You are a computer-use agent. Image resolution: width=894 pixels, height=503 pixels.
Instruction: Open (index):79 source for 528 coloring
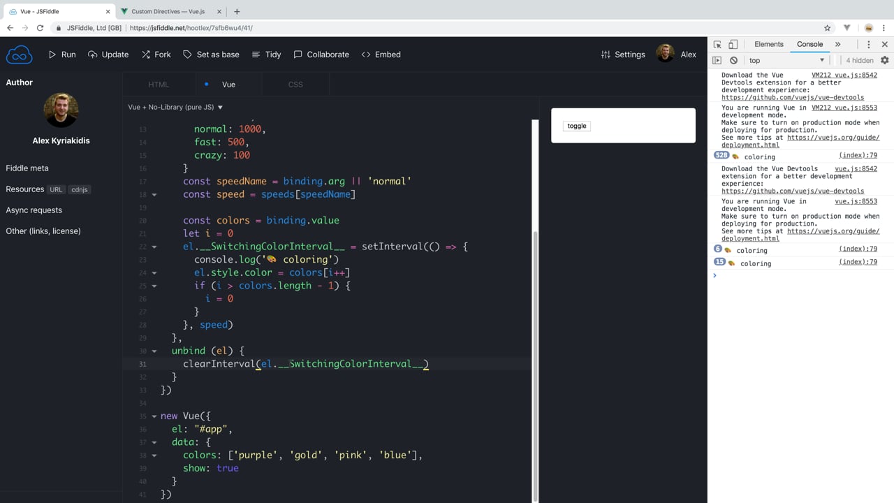858,155
